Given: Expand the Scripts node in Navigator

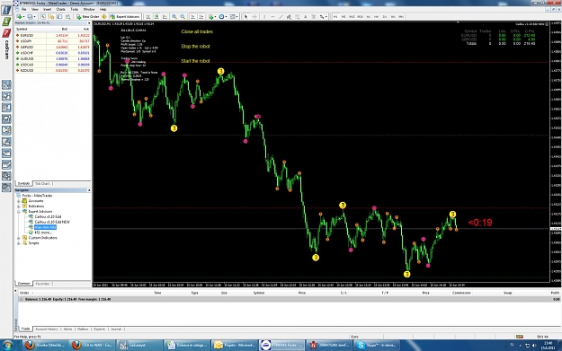Looking at the screenshot, I should (19, 243).
